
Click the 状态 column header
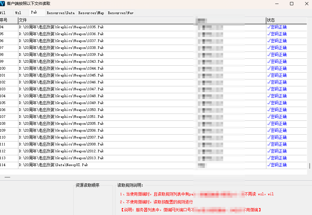286,20
